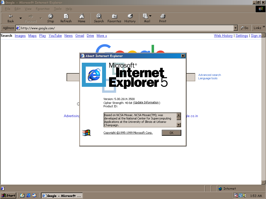
Task: Show the History toolbar icon
Action: tap(130, 17)
